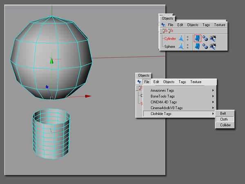Open the Texture menu in upper Objects panel
Viewport: 245px width, 184px height.
[x=220, y=25]
